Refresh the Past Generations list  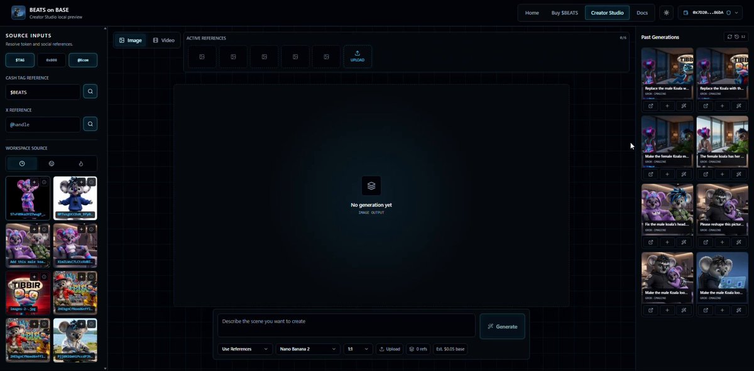point(729,37)
